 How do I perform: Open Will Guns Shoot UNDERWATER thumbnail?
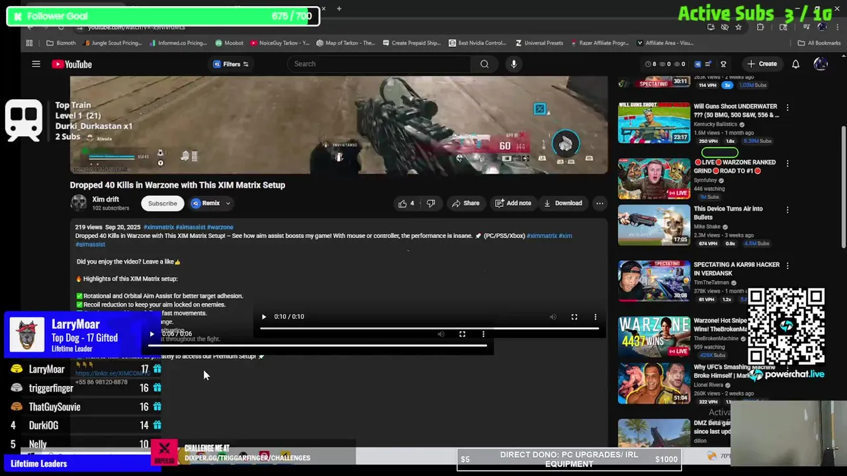(654, 123)
